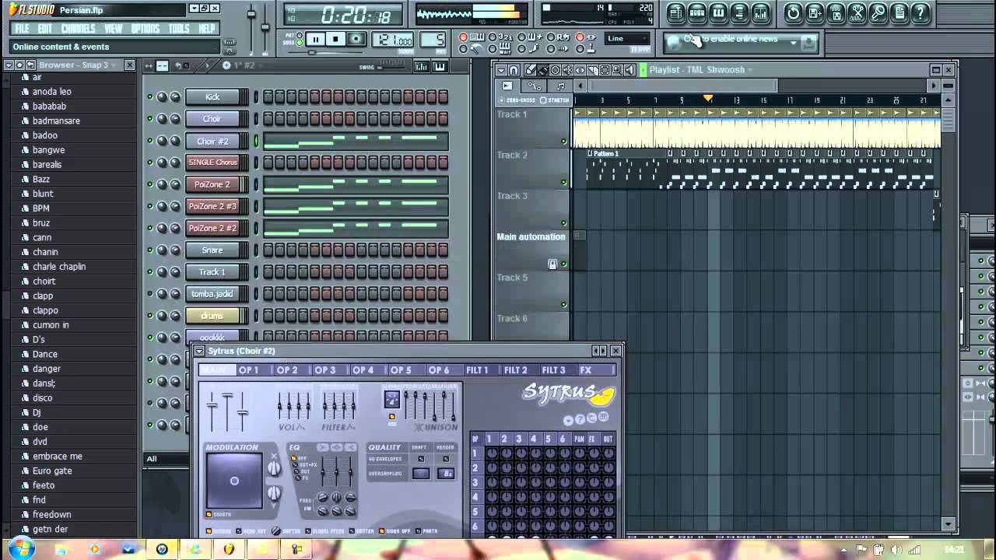Image resolution: width=996 pixels, height=560 pixels.
Task: Select the playlist paint brush tool
Action: [542, 70]
